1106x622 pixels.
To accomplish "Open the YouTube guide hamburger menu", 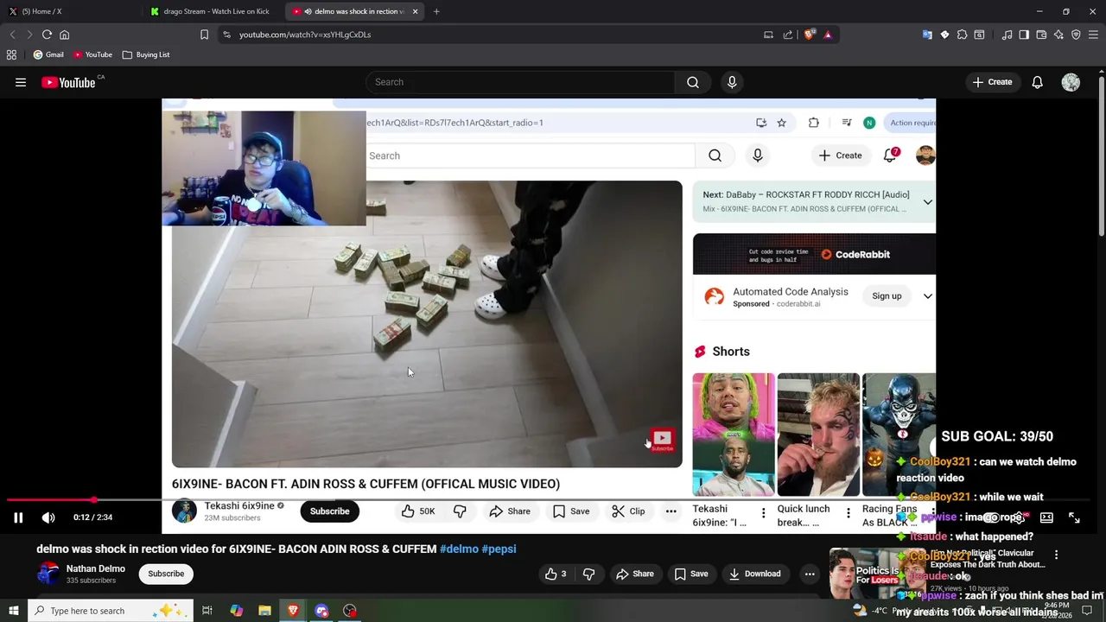I will (x=21, y=82).
